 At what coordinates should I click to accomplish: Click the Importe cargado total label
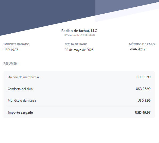21,113
